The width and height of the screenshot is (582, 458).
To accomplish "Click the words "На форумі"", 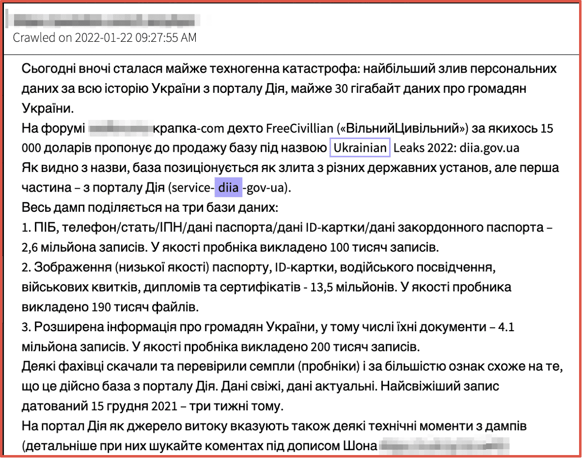I will [x=53, y=128].
